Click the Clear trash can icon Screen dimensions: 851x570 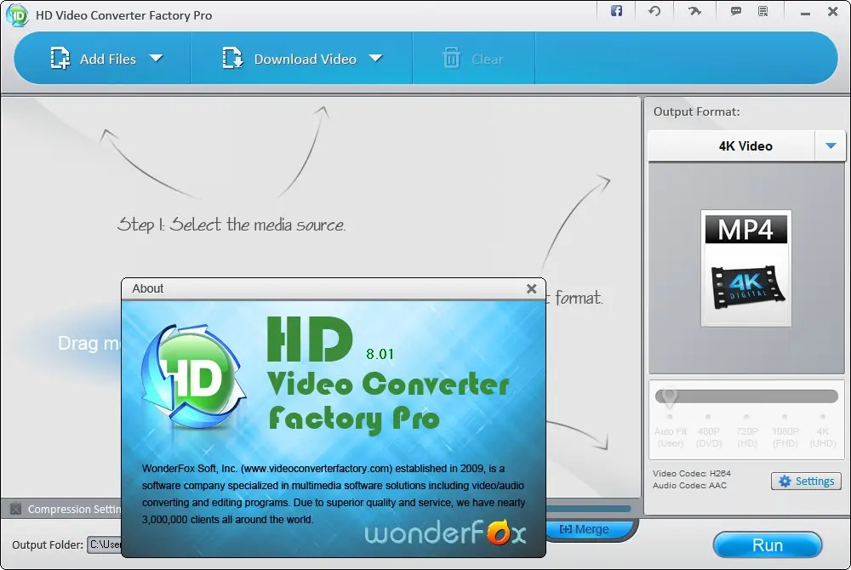[452, 58]
